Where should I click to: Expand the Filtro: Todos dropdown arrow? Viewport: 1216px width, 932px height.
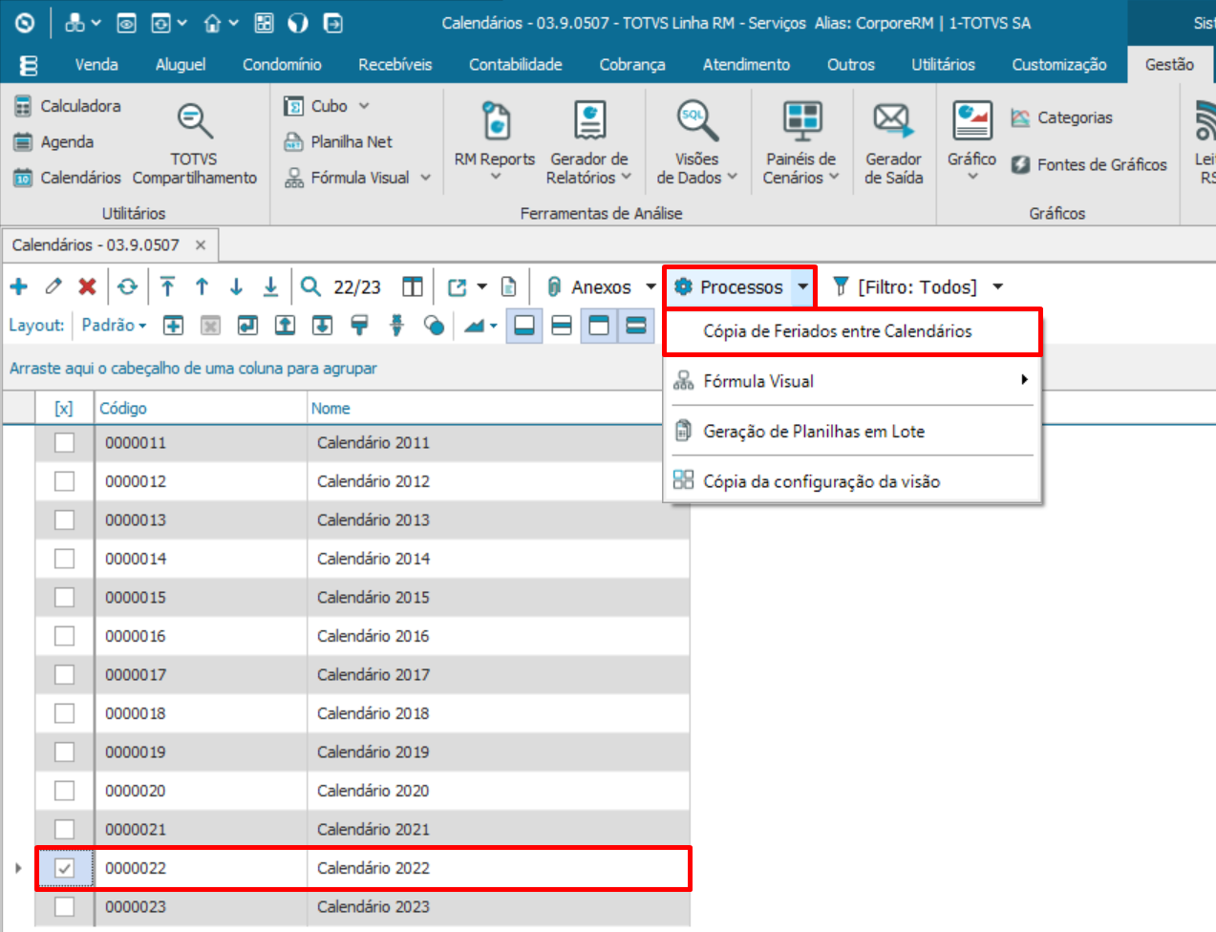(998, 286)
